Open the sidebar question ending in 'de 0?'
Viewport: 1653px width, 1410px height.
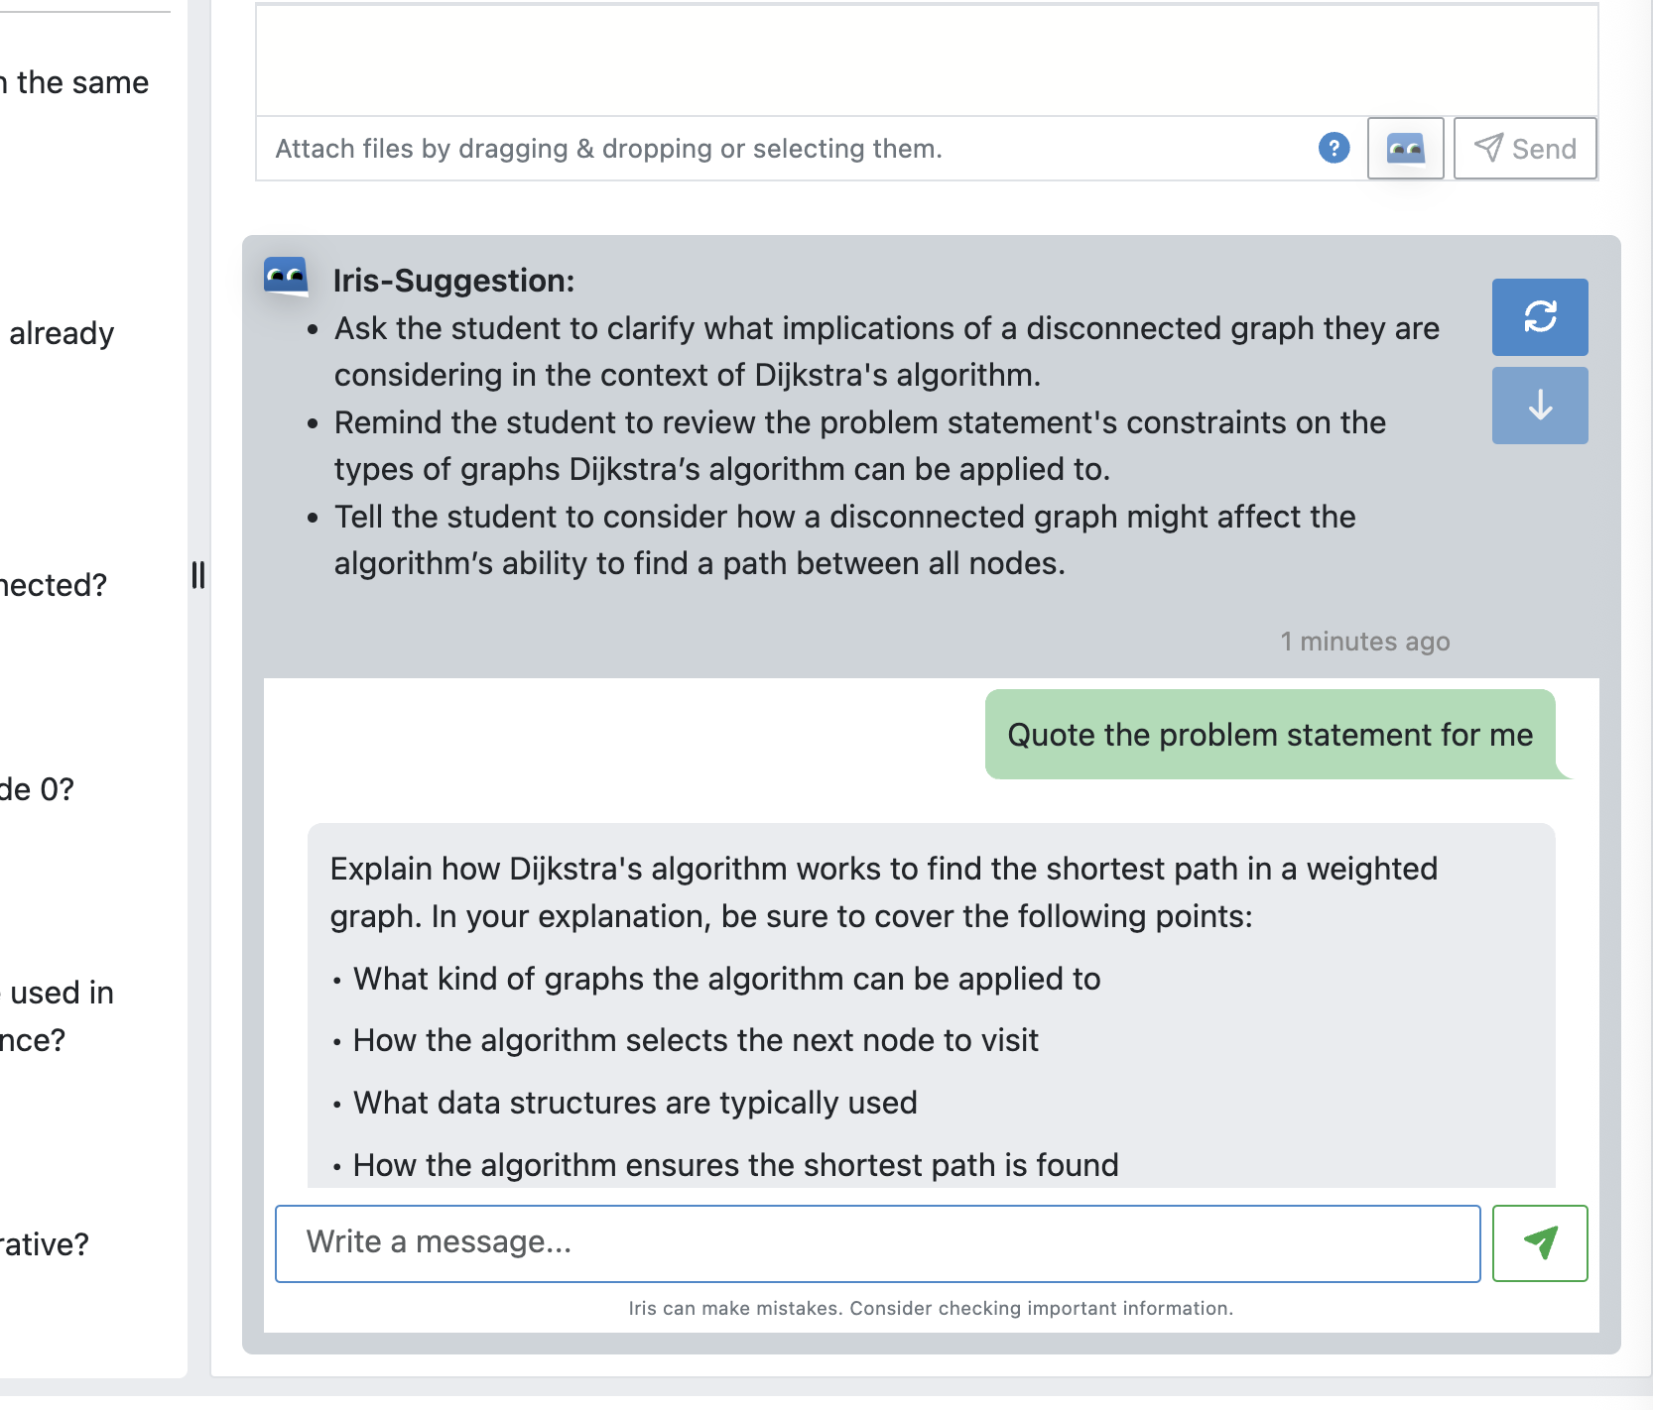tap(38, 789)
